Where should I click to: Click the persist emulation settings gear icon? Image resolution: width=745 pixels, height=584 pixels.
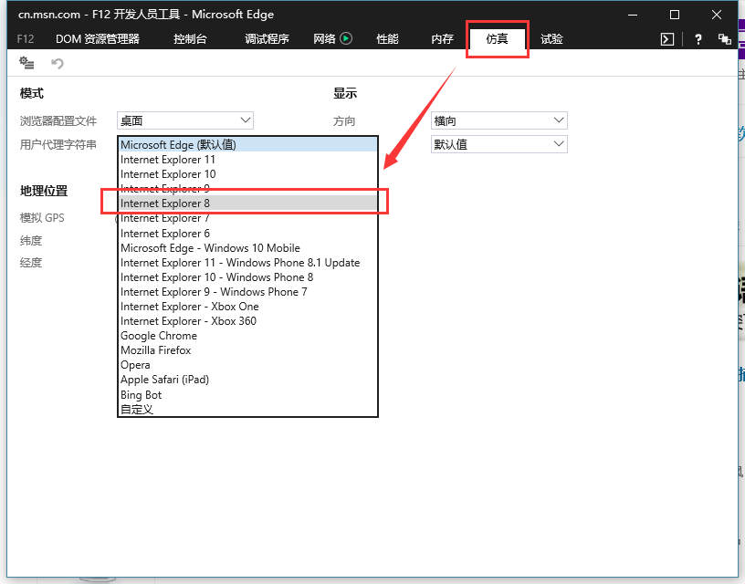pyautogui.click(x=26, y=63)
